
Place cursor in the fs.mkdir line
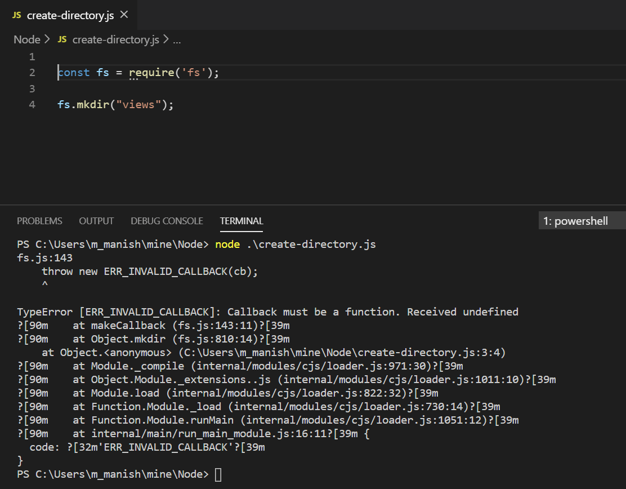click(113, 104)
